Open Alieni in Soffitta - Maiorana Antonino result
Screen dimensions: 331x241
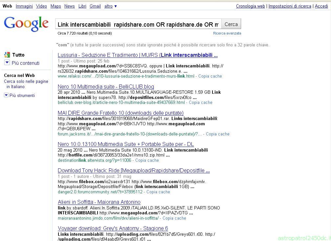point(99,202)
